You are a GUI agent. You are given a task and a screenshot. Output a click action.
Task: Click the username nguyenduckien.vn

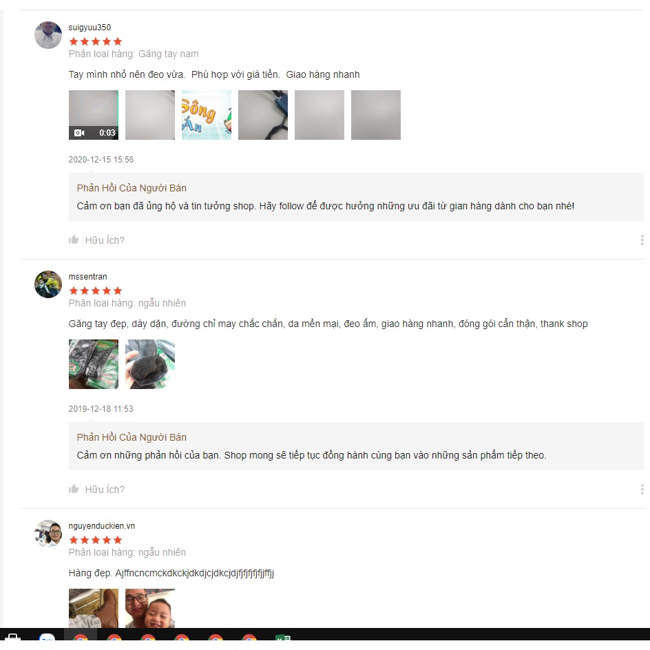(102, 525)
